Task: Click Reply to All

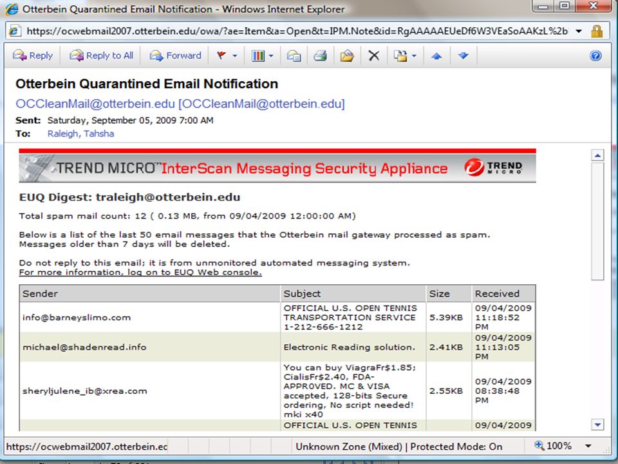Action: tap(102, 55)
